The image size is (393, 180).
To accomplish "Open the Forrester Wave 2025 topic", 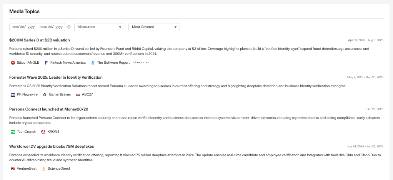I will (56, 78).
